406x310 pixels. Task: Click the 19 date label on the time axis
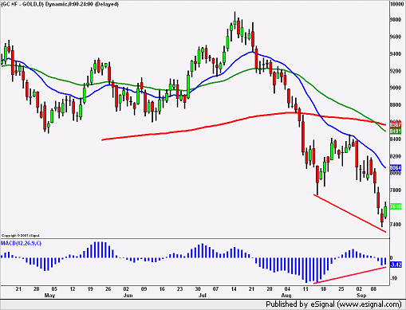90,289
